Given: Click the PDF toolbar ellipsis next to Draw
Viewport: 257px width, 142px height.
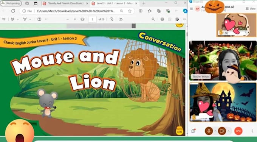Looking at the screenshot, I should [x=47, y=19].
